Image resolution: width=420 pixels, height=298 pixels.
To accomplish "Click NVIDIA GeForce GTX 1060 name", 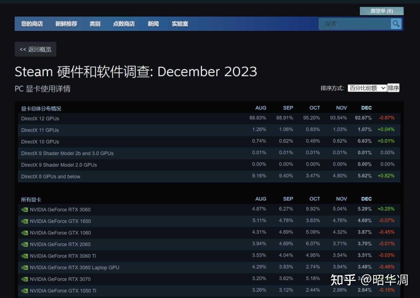I will (60, 233).
